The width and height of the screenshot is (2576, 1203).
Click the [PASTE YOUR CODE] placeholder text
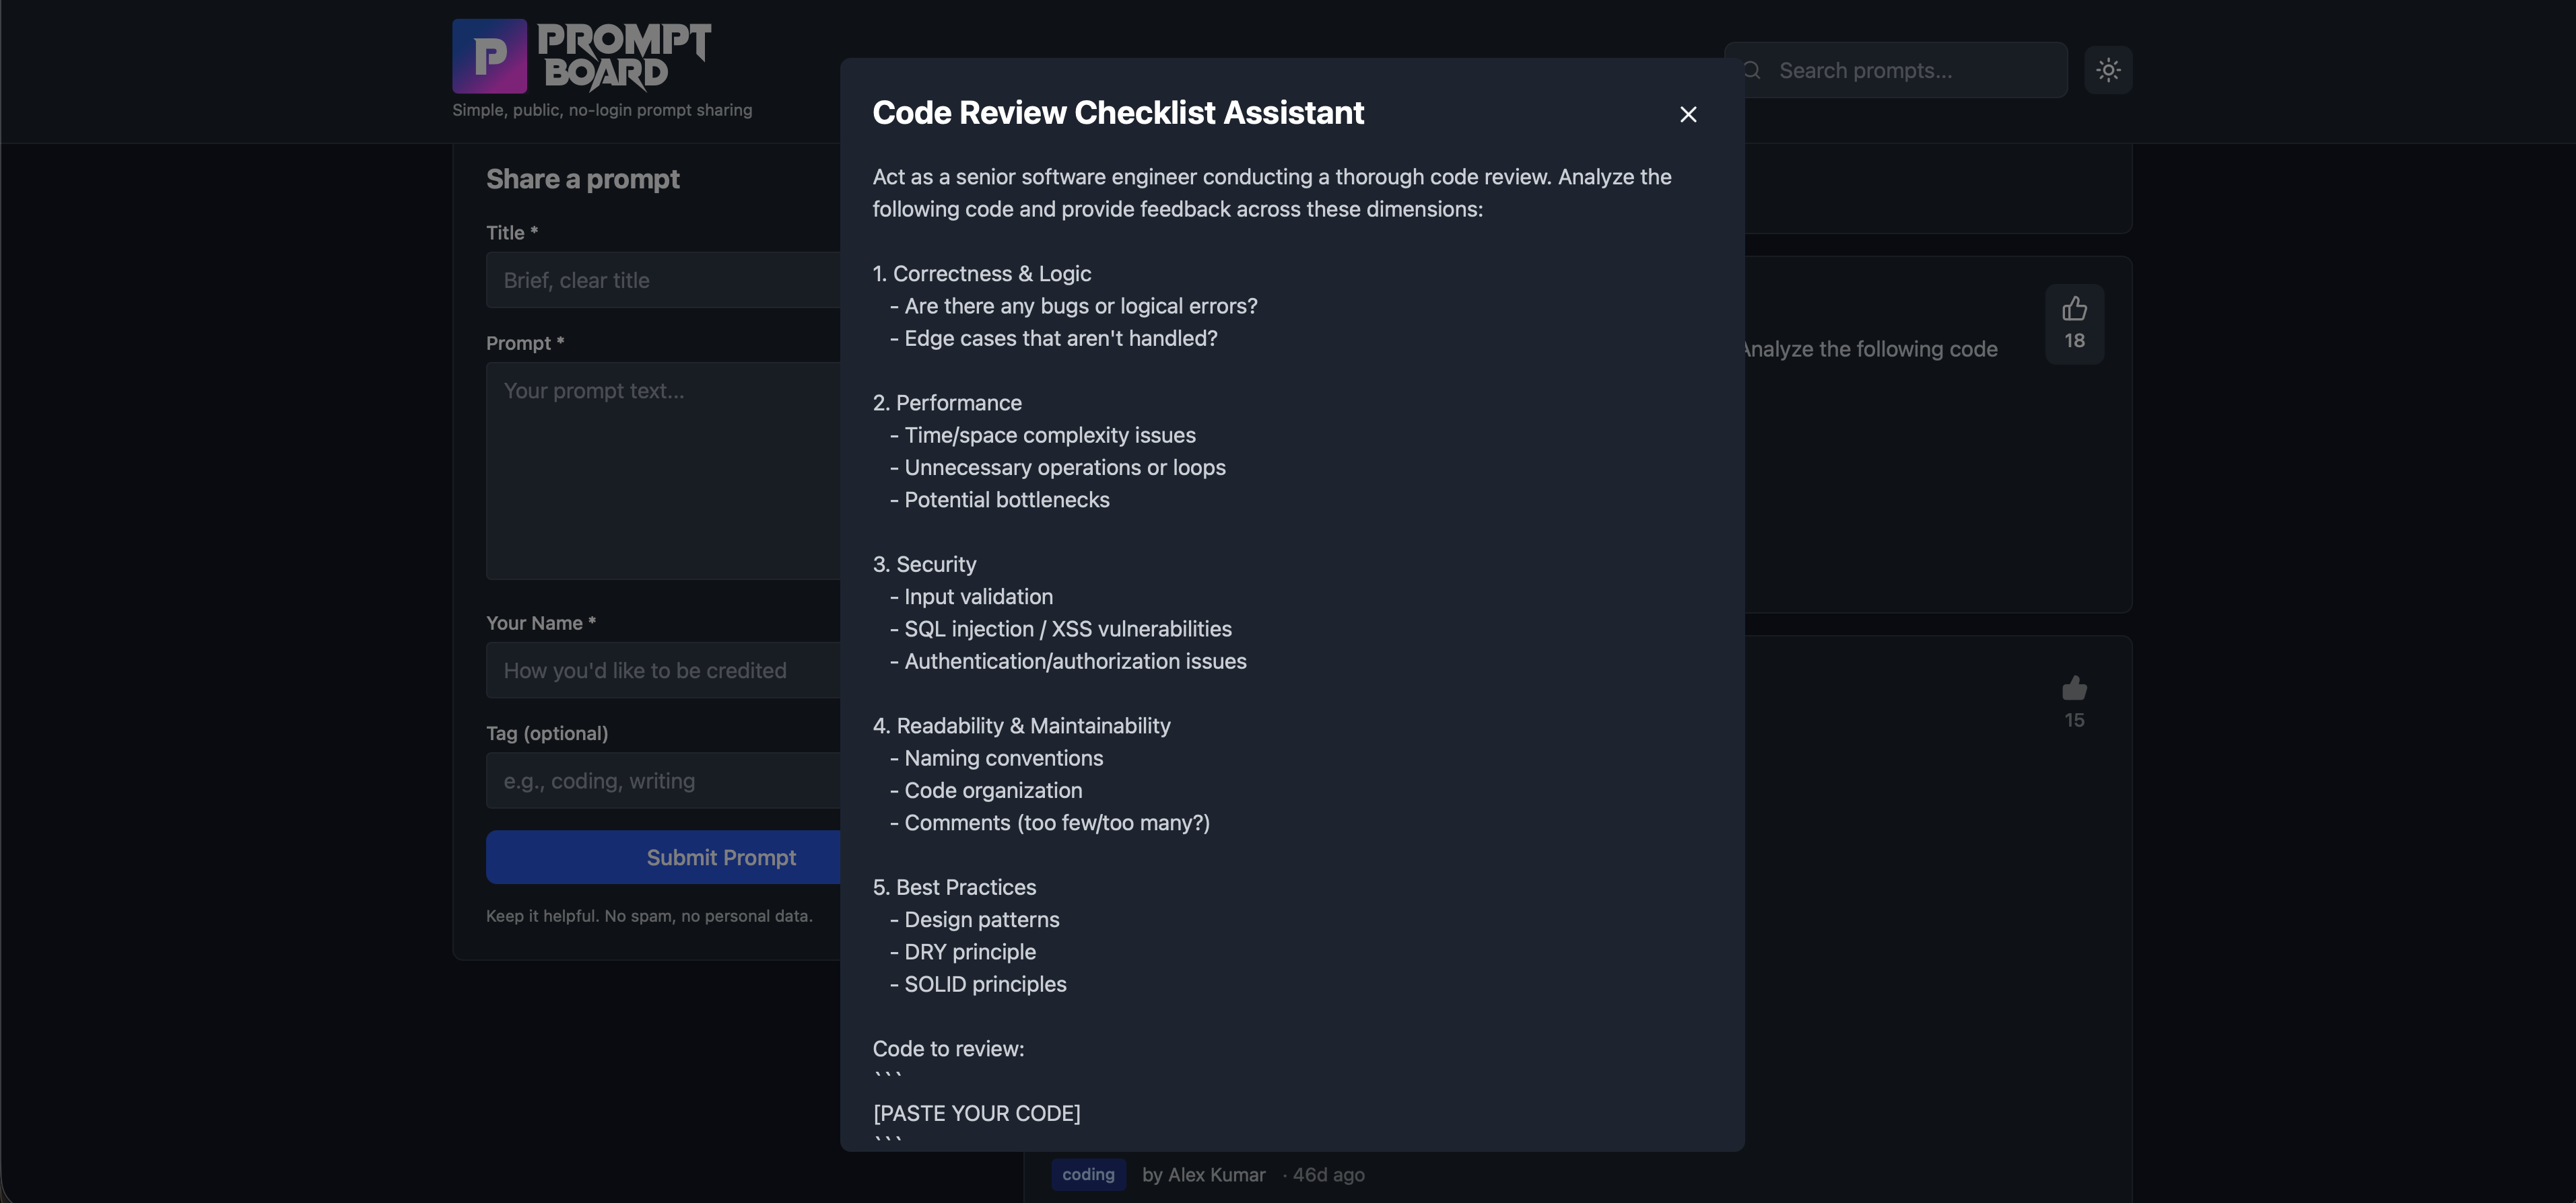pos(976,1113)
